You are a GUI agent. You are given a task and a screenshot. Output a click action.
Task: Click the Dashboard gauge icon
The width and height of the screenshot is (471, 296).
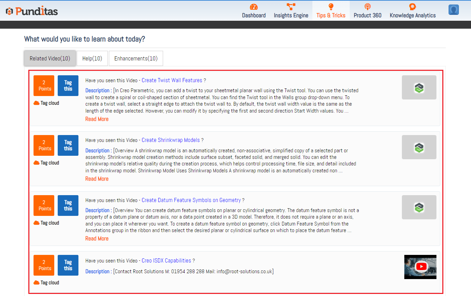point(254,7)
